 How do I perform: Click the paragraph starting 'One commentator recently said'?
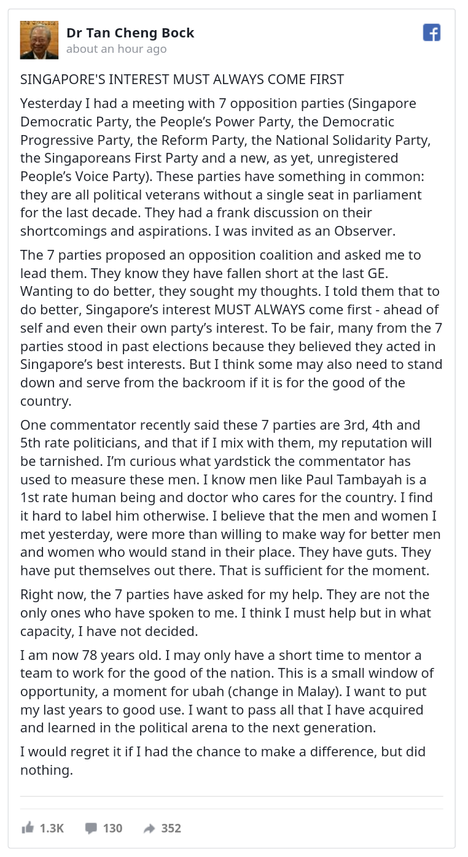231,498
